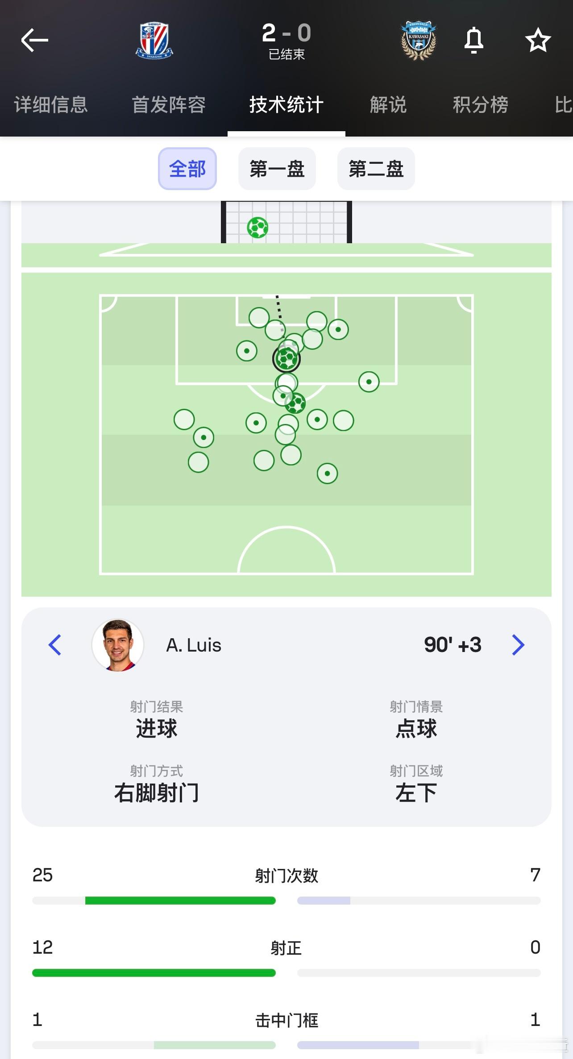Viewport: 573px width, 1059px height.
Task: Tap the A. Luis player name
Action: click(194, 645)
